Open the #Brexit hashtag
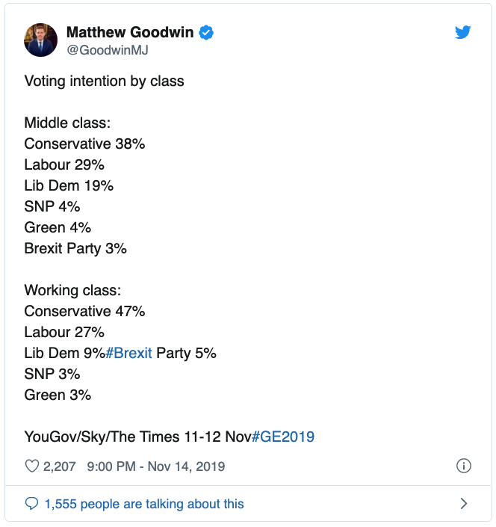The image size is (496, 527). tap(128, 353)
